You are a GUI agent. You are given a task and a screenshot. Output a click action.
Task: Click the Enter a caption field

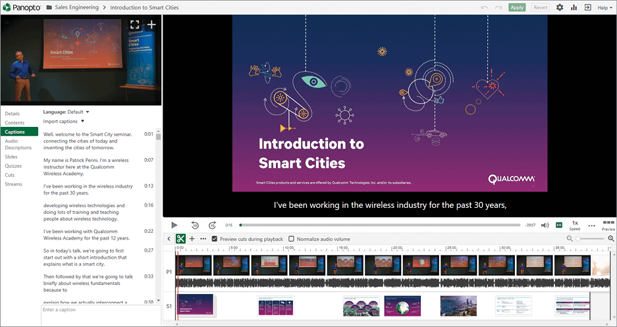click(x=101, y=314)
